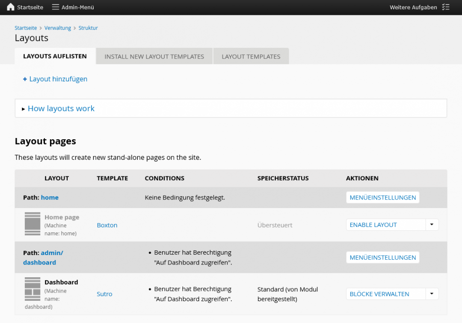Click the Layout column header
Screen dimensions: 462x323
pyautogui.click(x=57, y=178)
